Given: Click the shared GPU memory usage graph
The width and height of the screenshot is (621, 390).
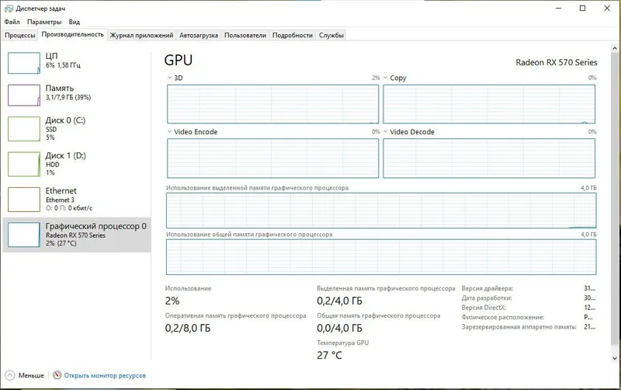Looking at the screenshot, I should click(x=381, y=257).
